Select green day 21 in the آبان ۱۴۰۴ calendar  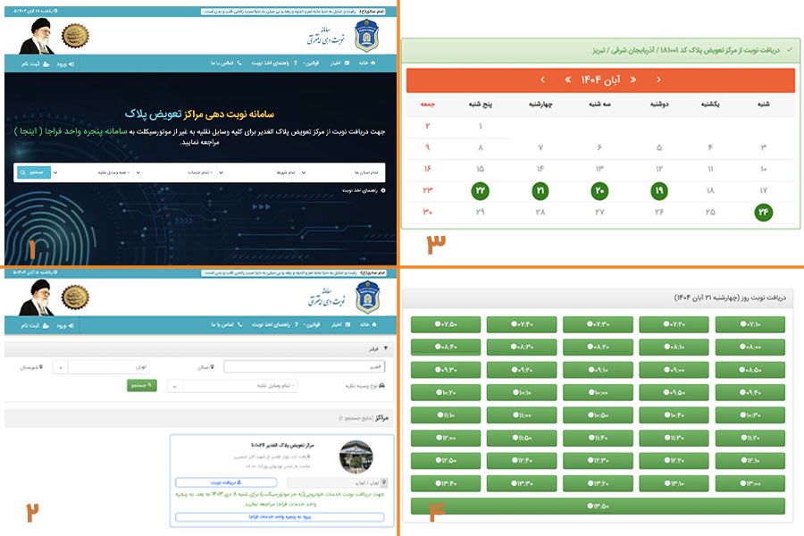(x=540, y=191)
